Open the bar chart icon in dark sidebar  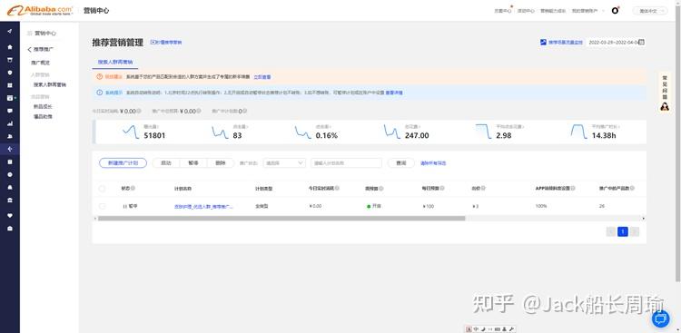pos(10,123)
